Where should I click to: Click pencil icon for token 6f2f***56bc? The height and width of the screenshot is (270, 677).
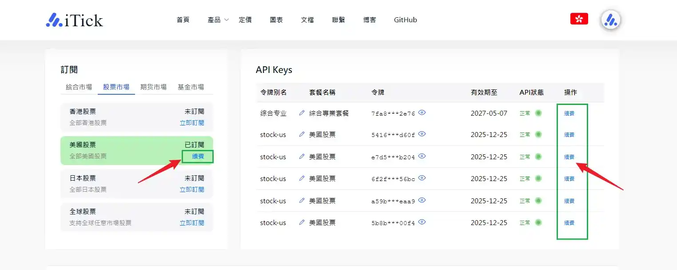[302, 178]
